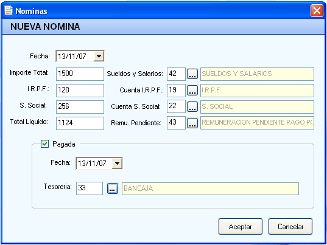Expand the top Fecha date dropdown
This screenshot has width=327, height=245.
(99, 56)
